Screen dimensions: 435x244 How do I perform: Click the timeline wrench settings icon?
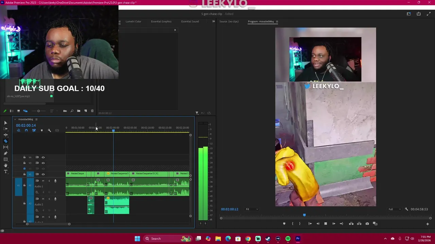[49, 130]
